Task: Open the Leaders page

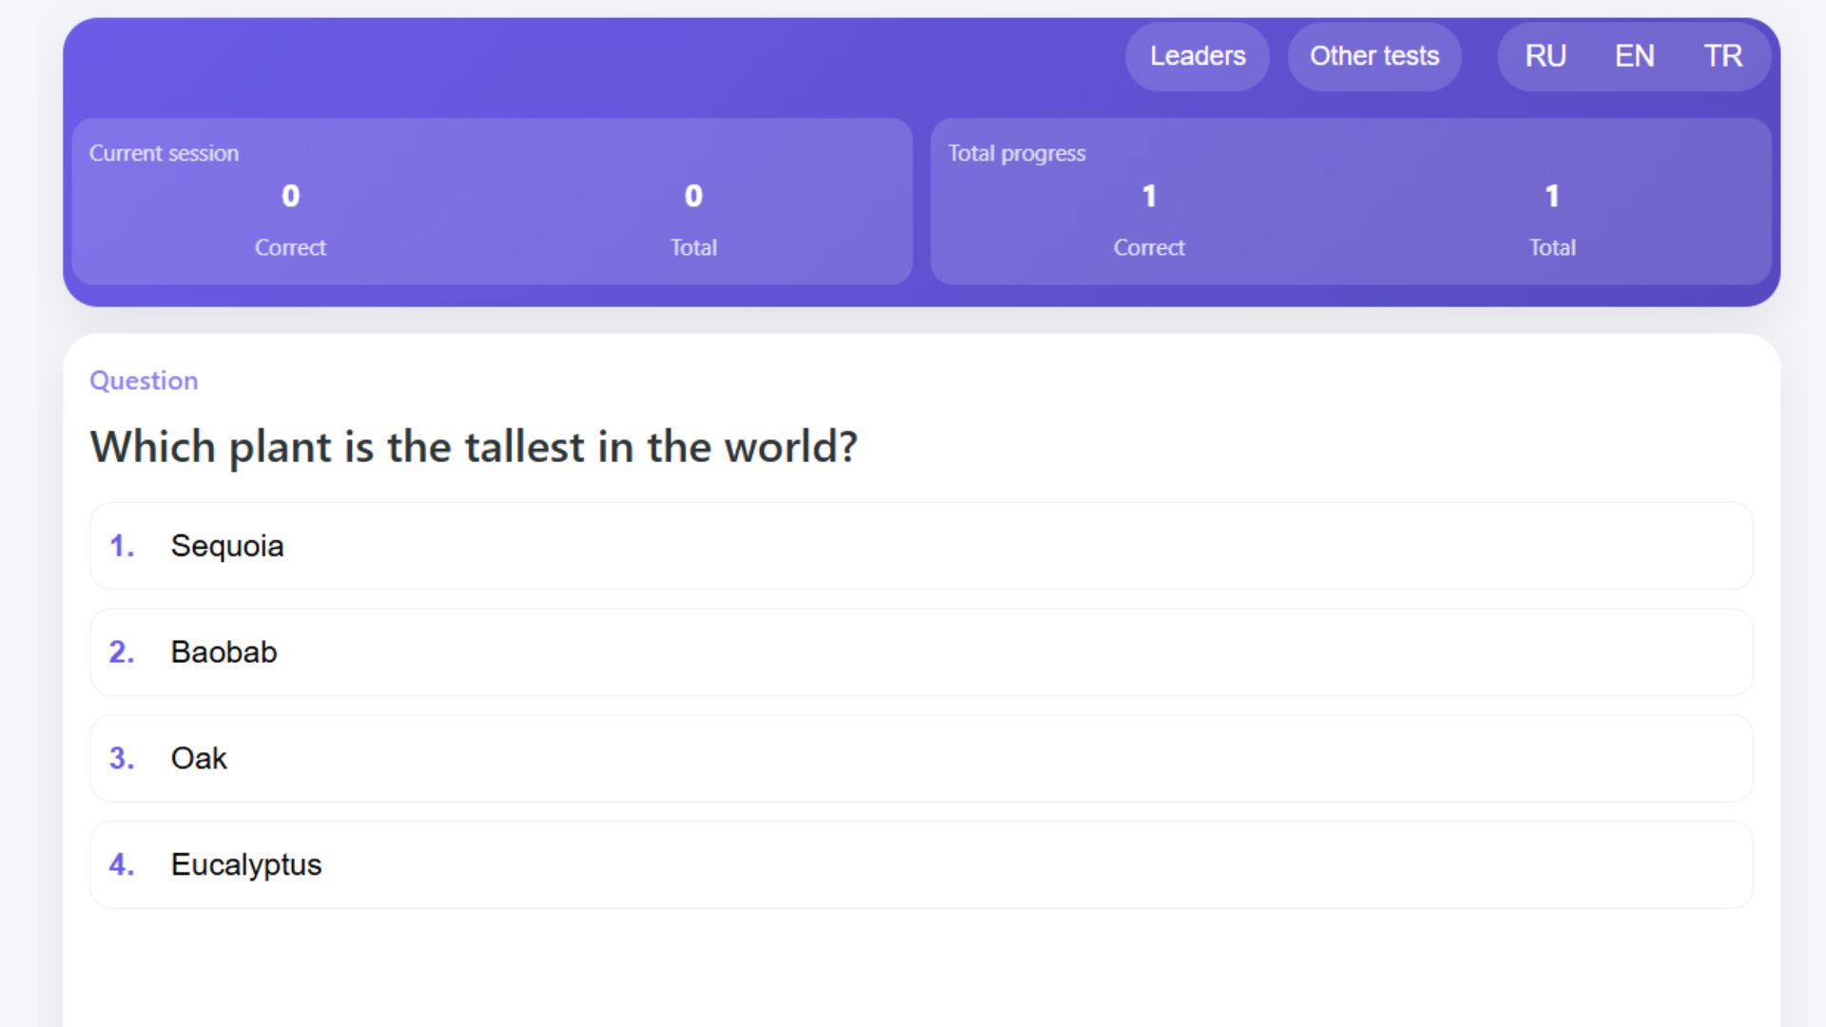Action: [1197, 56]
